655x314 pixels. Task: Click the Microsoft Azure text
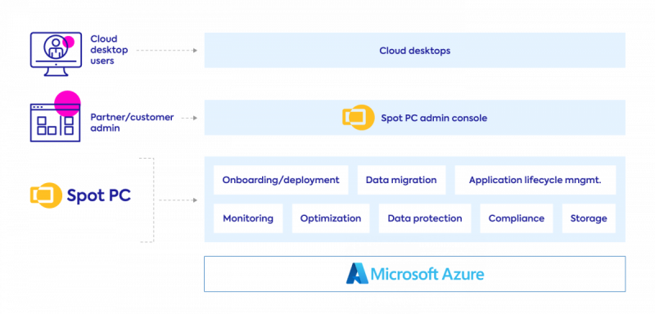coord(427,274)
